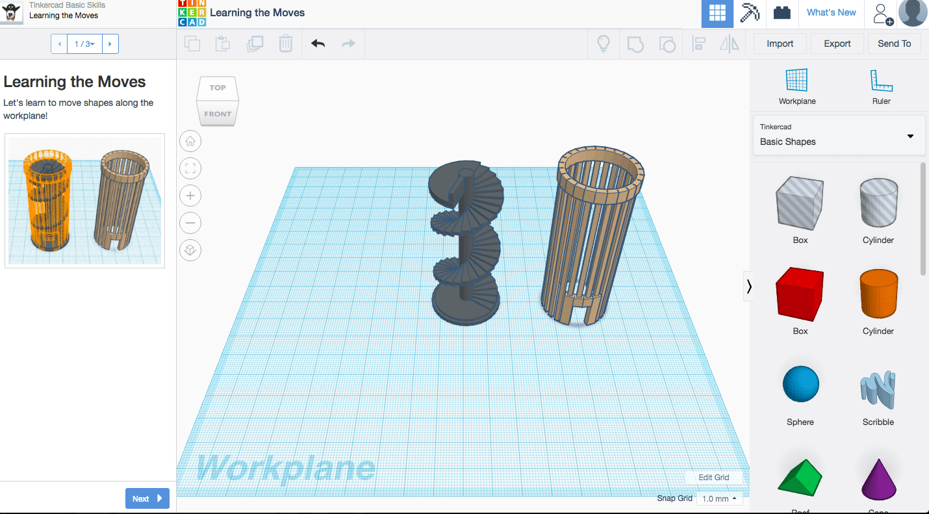Click the Learning the Moves design title
929x514 pixels.
tap(257, 12)
